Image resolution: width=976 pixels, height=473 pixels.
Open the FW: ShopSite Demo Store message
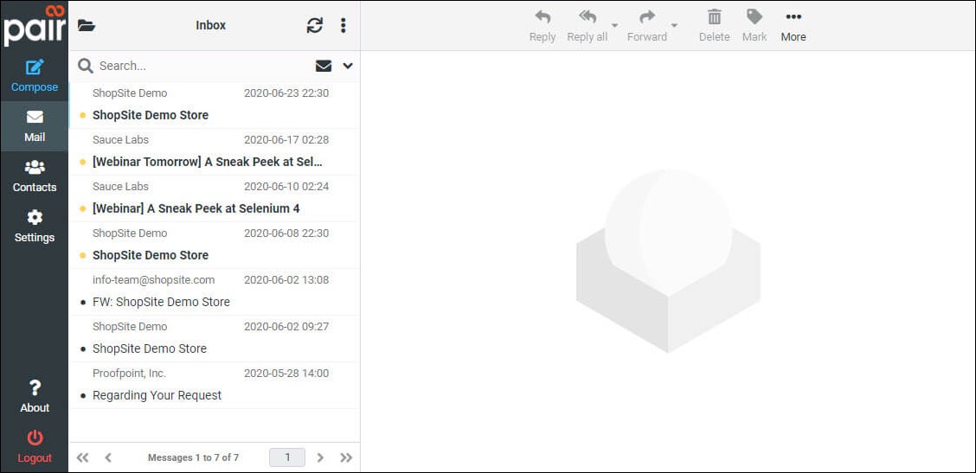click(x=214, y=292)
